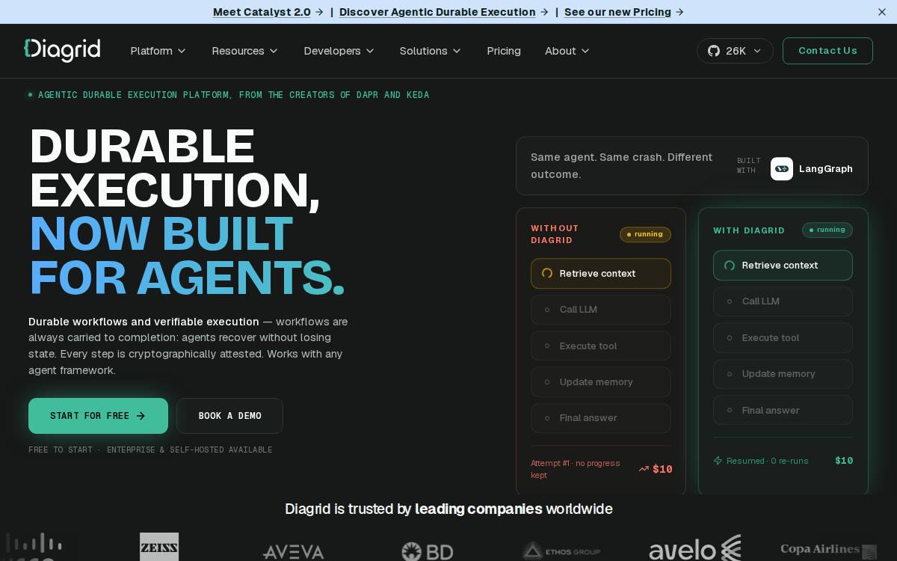Click the rising trend icon beside red $10
The height and width of the screenshot is (561, 897).
(x=644, y=469)
